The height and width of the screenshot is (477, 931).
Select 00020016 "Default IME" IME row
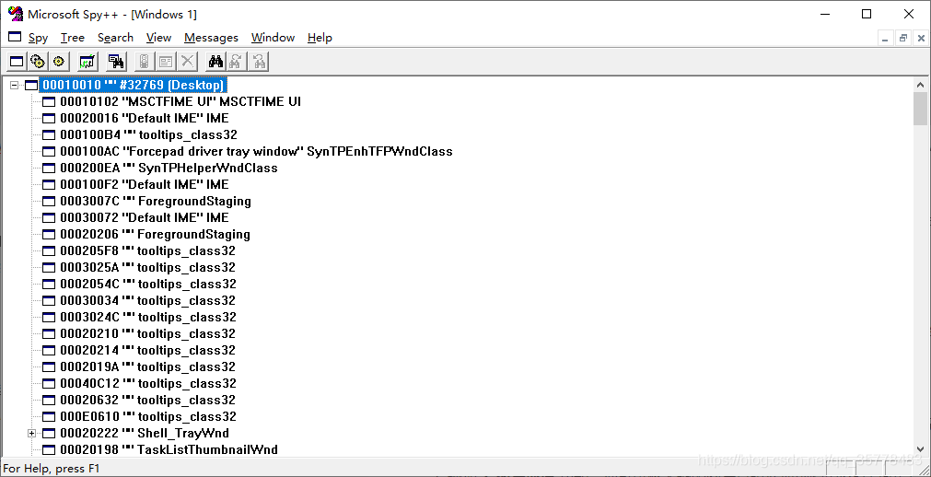coord(144,118)
